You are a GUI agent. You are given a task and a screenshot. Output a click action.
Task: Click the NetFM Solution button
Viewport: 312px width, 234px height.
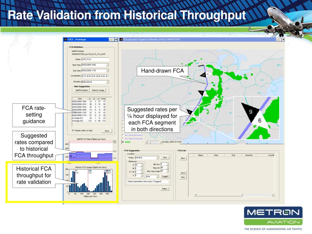[82, 90]
